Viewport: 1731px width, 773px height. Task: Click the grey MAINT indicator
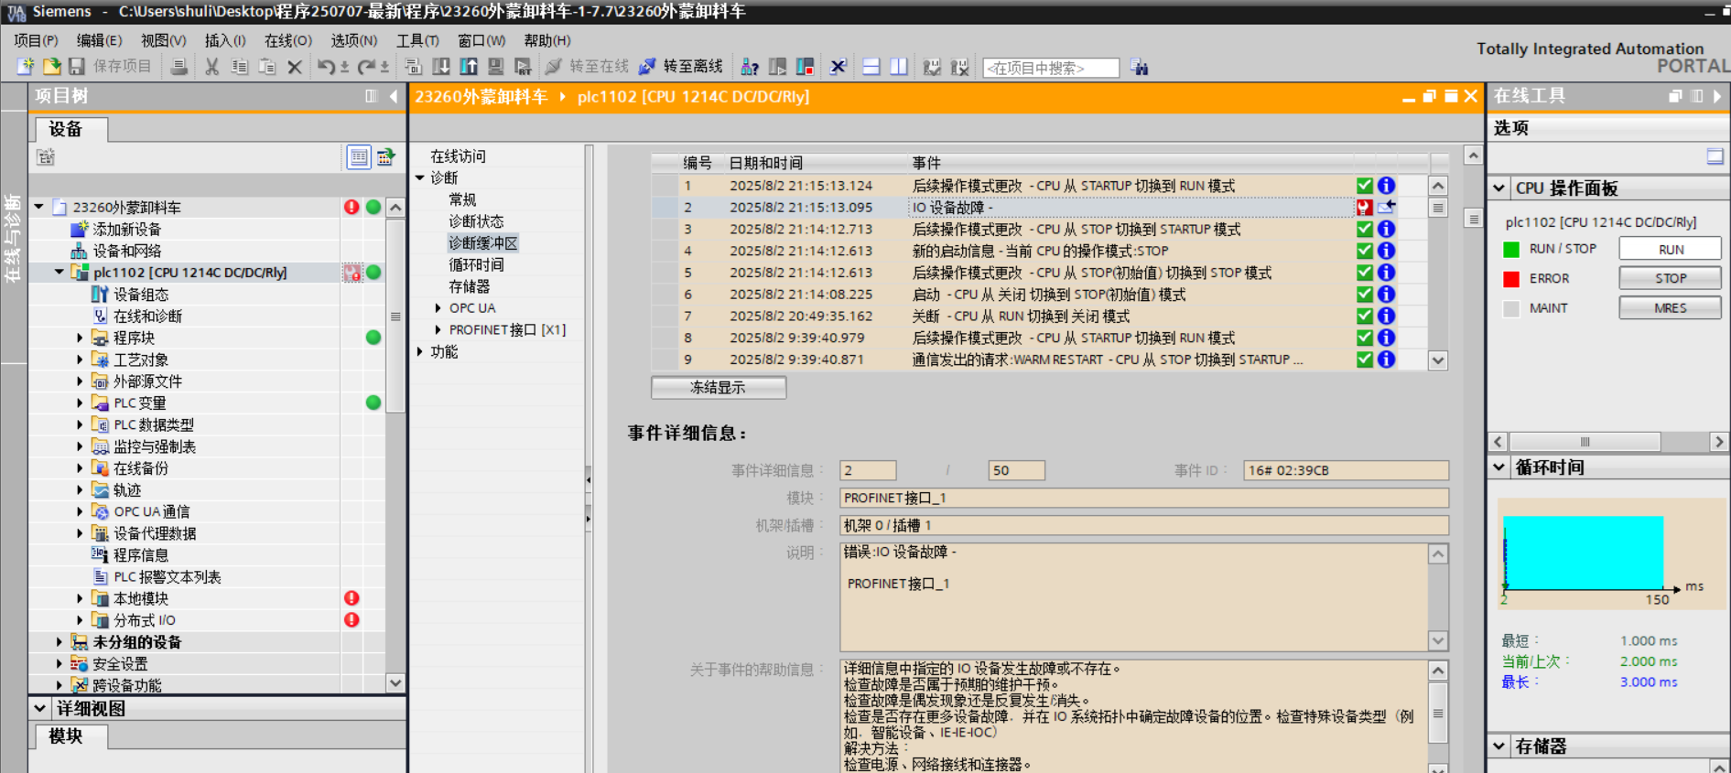pos(1511,308)
